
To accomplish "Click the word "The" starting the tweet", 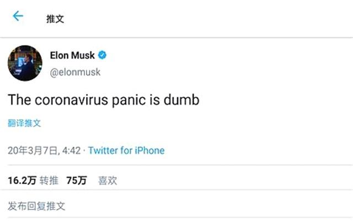I will tap(18, 100).
